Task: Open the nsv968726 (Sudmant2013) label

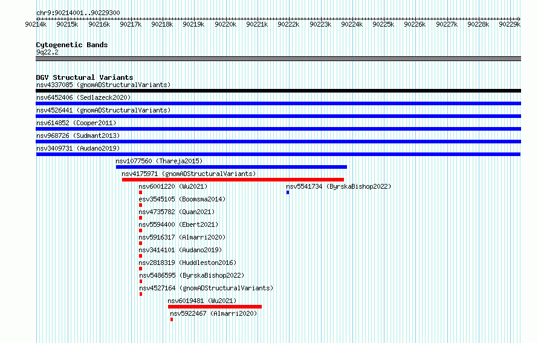Action: tap(78, 136)
